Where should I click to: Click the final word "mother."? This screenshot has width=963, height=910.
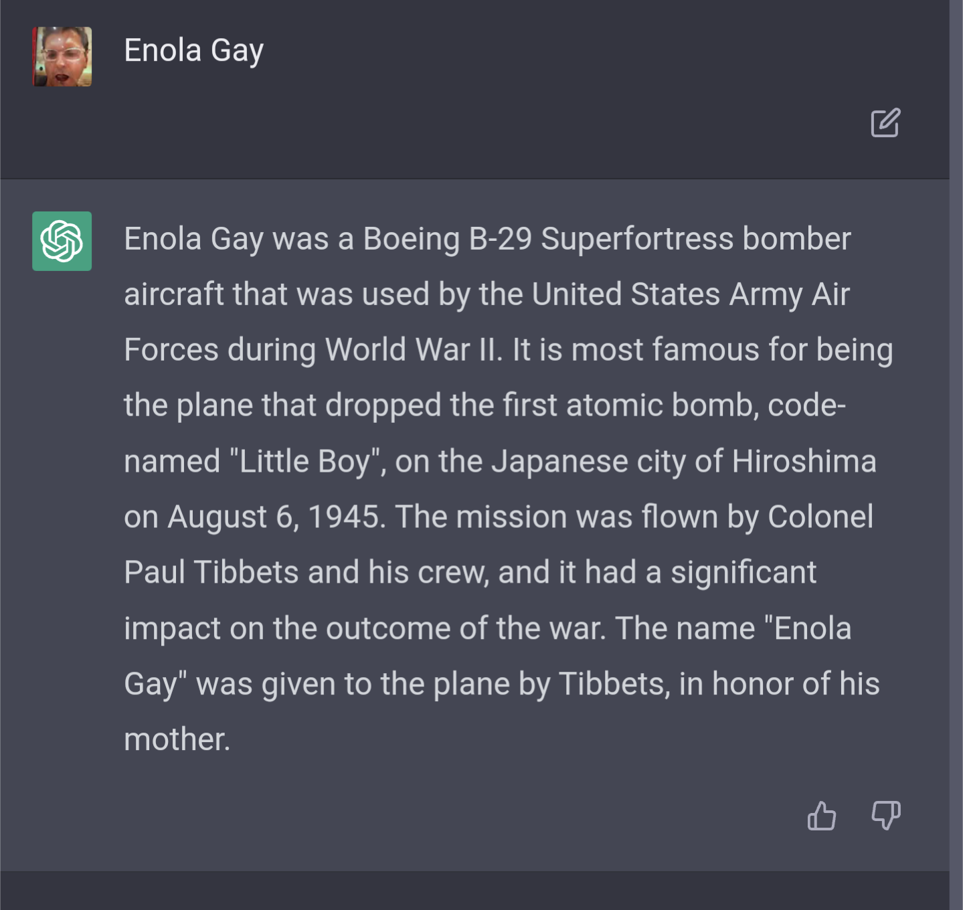tap(177, 739)
